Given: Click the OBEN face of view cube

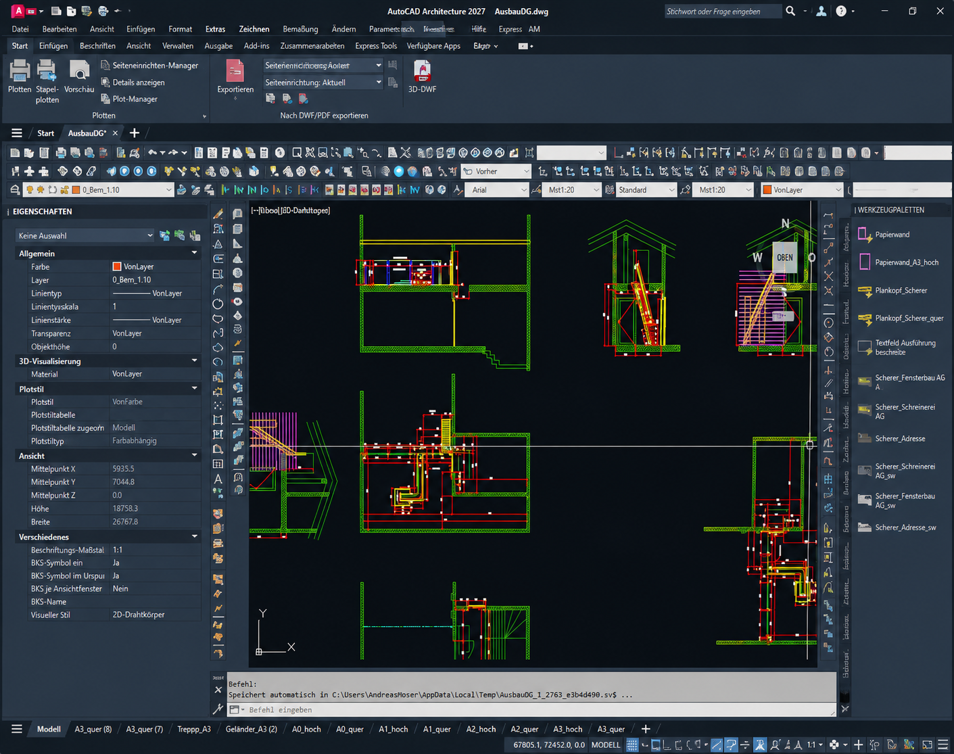Looking at the screenshot, I should [785, 257].
